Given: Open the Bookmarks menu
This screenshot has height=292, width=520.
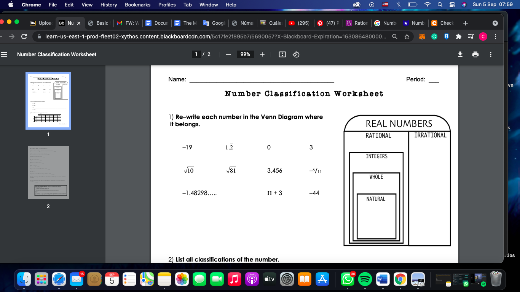Looking at the screenshot, I should [137, 5].
